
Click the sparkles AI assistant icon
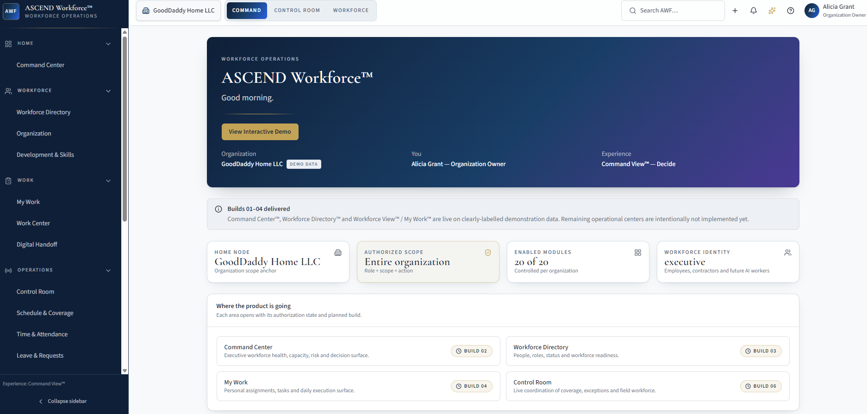click(x=772, y=11)
